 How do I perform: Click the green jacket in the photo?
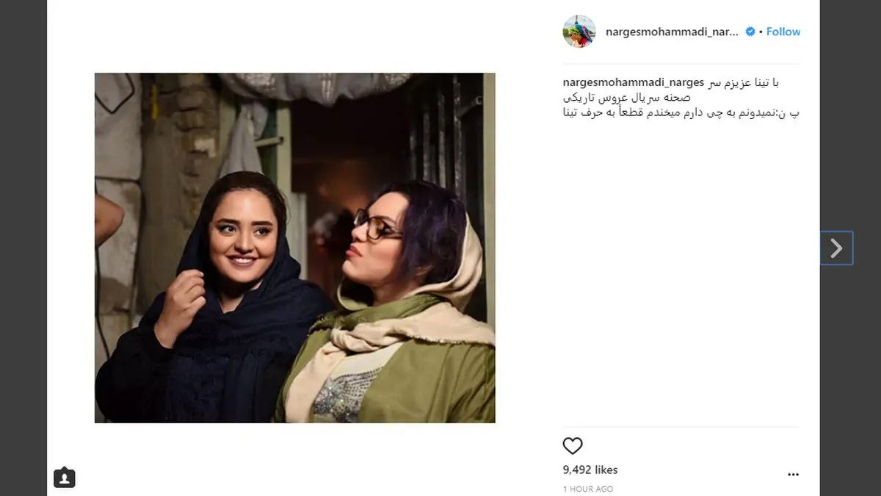[x=433, y=367]
